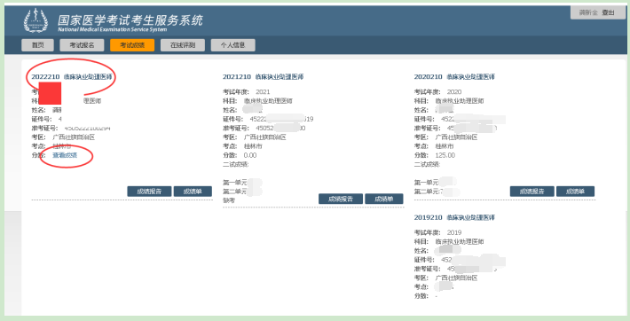This screenshot has height=321, width=630.
Task: Go to the 考试报名 registration tab
Action: 82,45
